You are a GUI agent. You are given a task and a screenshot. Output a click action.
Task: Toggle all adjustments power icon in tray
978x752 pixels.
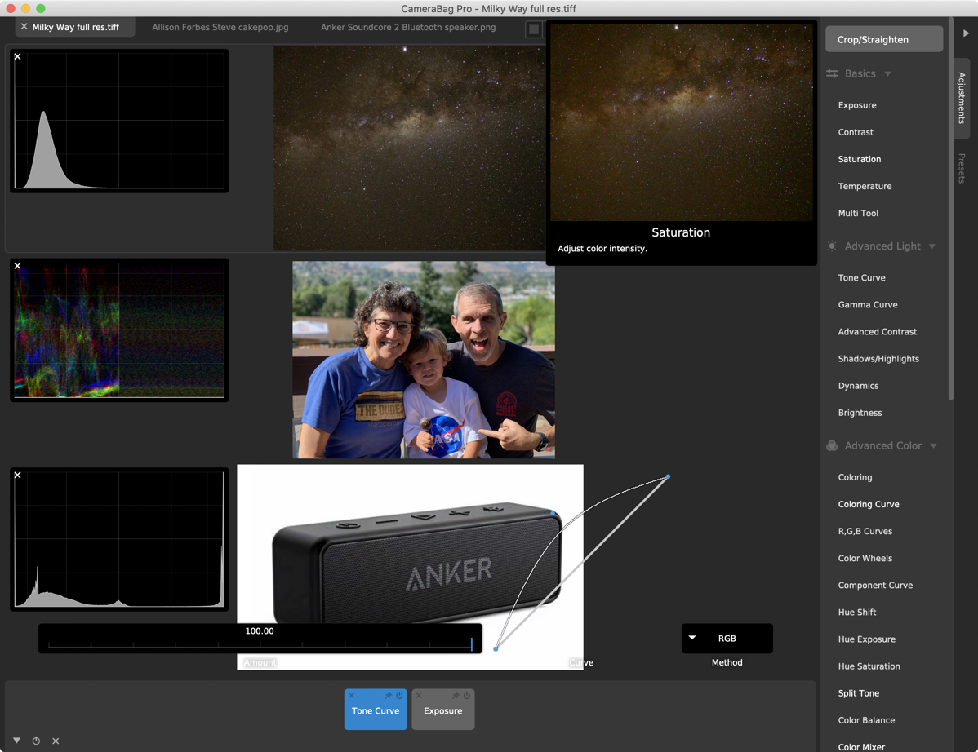point(36,741)
